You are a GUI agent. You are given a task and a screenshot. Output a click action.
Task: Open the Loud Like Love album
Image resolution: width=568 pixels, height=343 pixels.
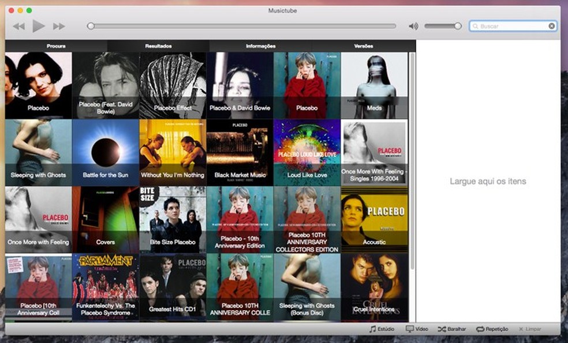point(307,153)
